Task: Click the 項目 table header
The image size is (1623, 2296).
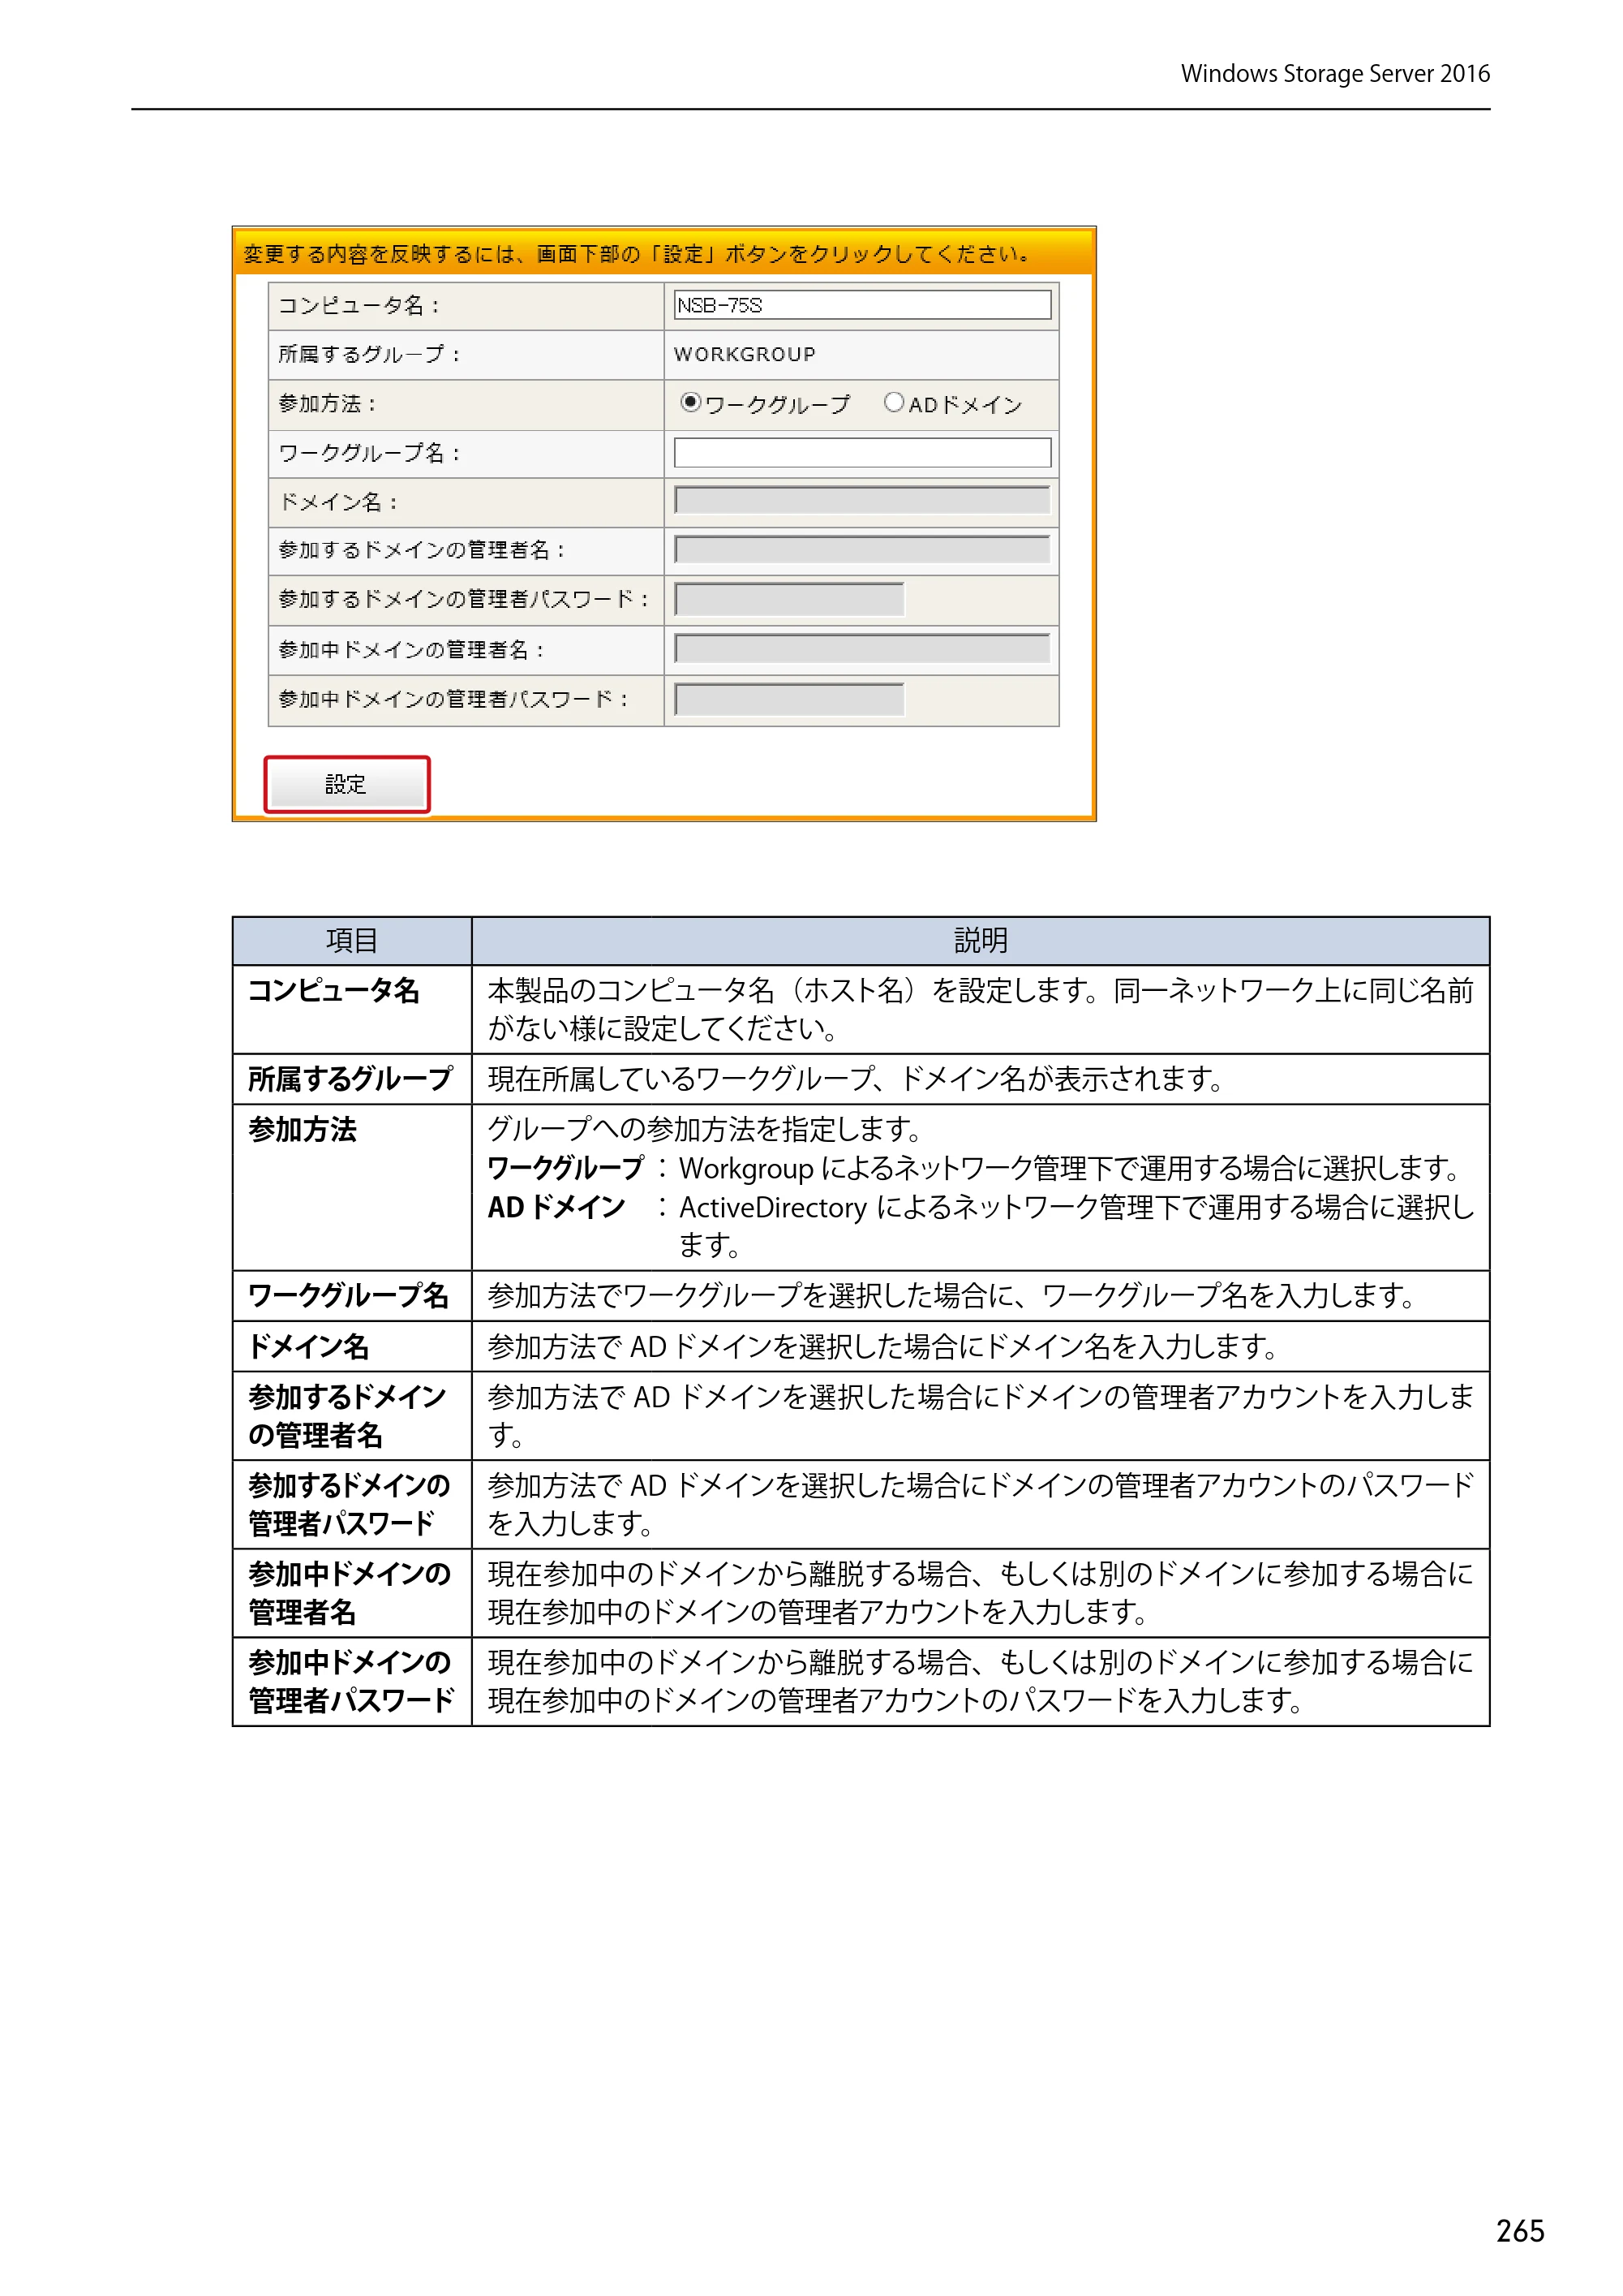Action: (x=352, y=940)
